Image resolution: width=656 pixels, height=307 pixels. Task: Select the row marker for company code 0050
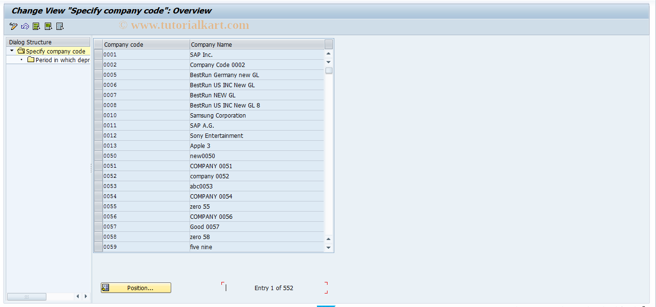98,156
